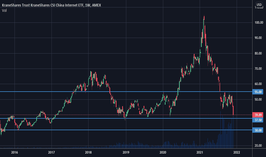The width and height of the screenshot is (266, 157).
Task: Click the 90.00 price axis label
Action: pyautogui.click(x=258, y=38)
